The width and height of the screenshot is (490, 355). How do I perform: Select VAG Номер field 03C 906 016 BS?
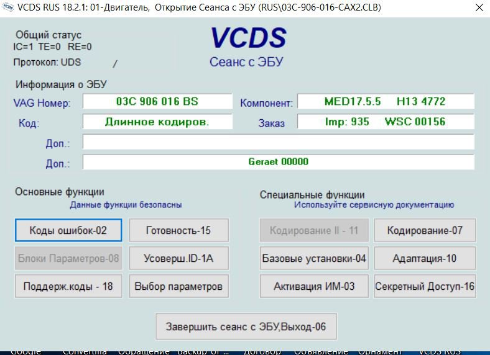[157, 101]
